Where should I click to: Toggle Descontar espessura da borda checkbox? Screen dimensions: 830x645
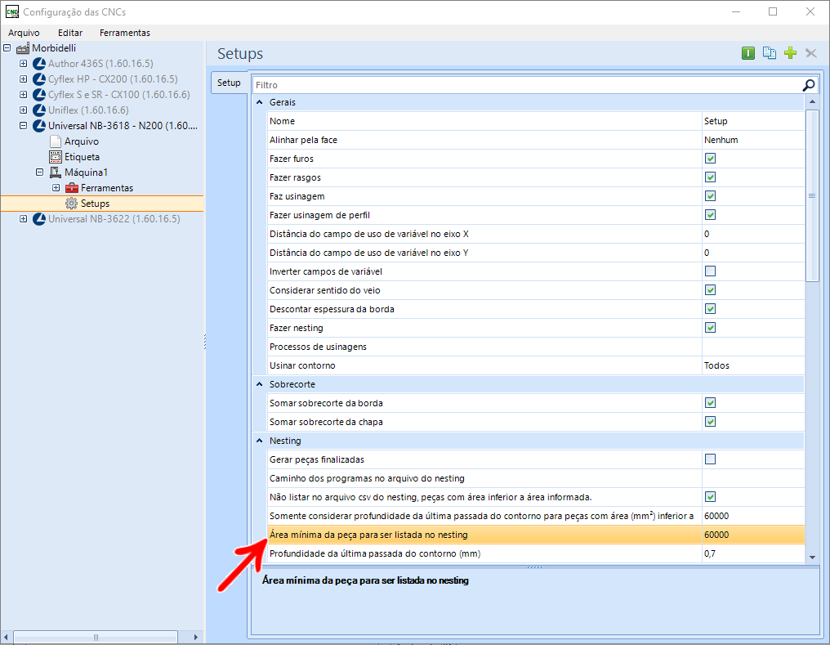(x=711, y=309)
